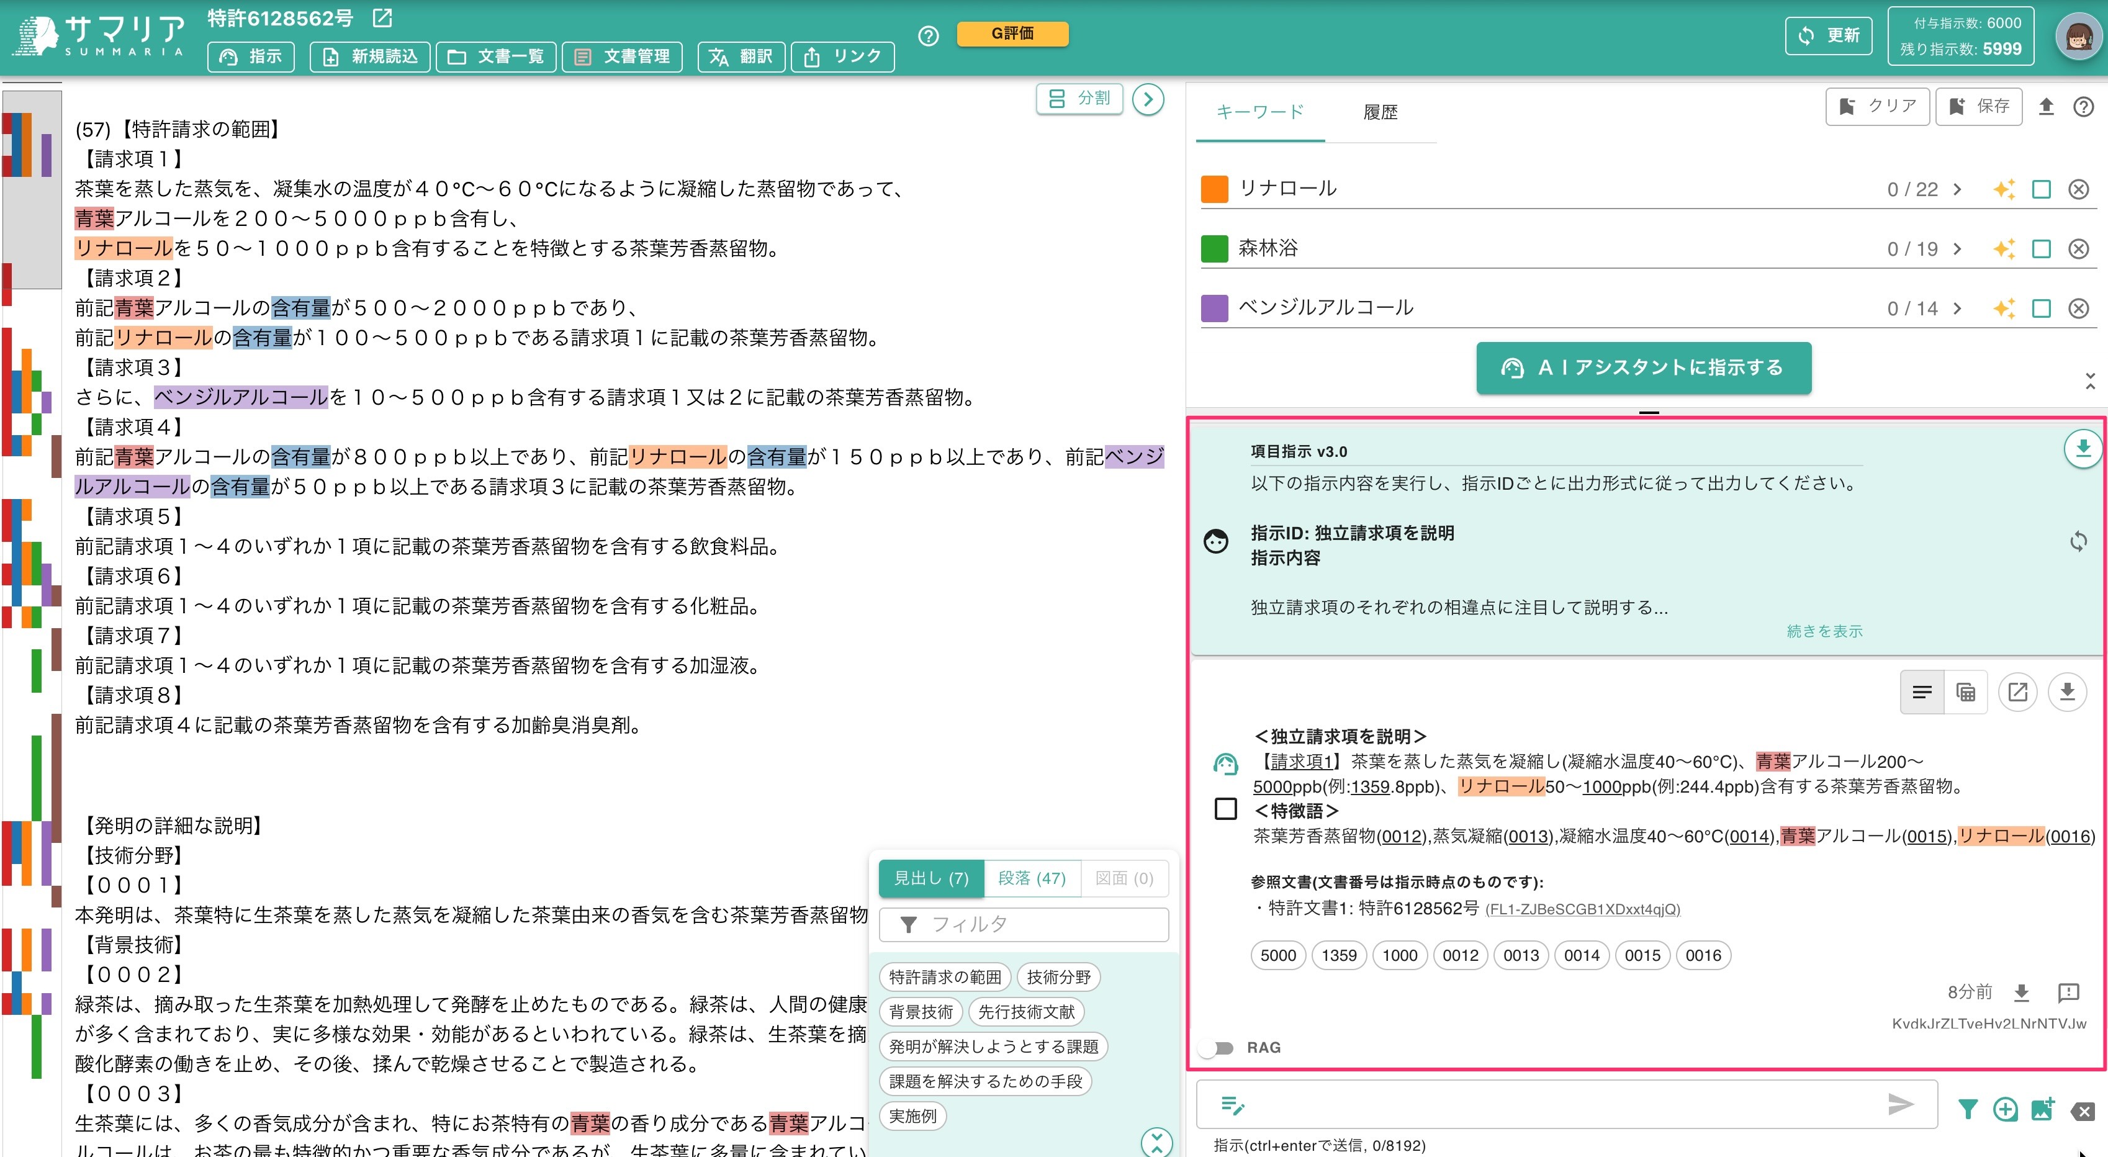Tick the checkbox for リナロール keyword
The width and height of the screenshot is (2108, 1157).
pyautogui.click(x=2041, y=190)
